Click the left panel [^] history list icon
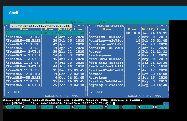Screen dimensions: 187x121 [79, 26]
